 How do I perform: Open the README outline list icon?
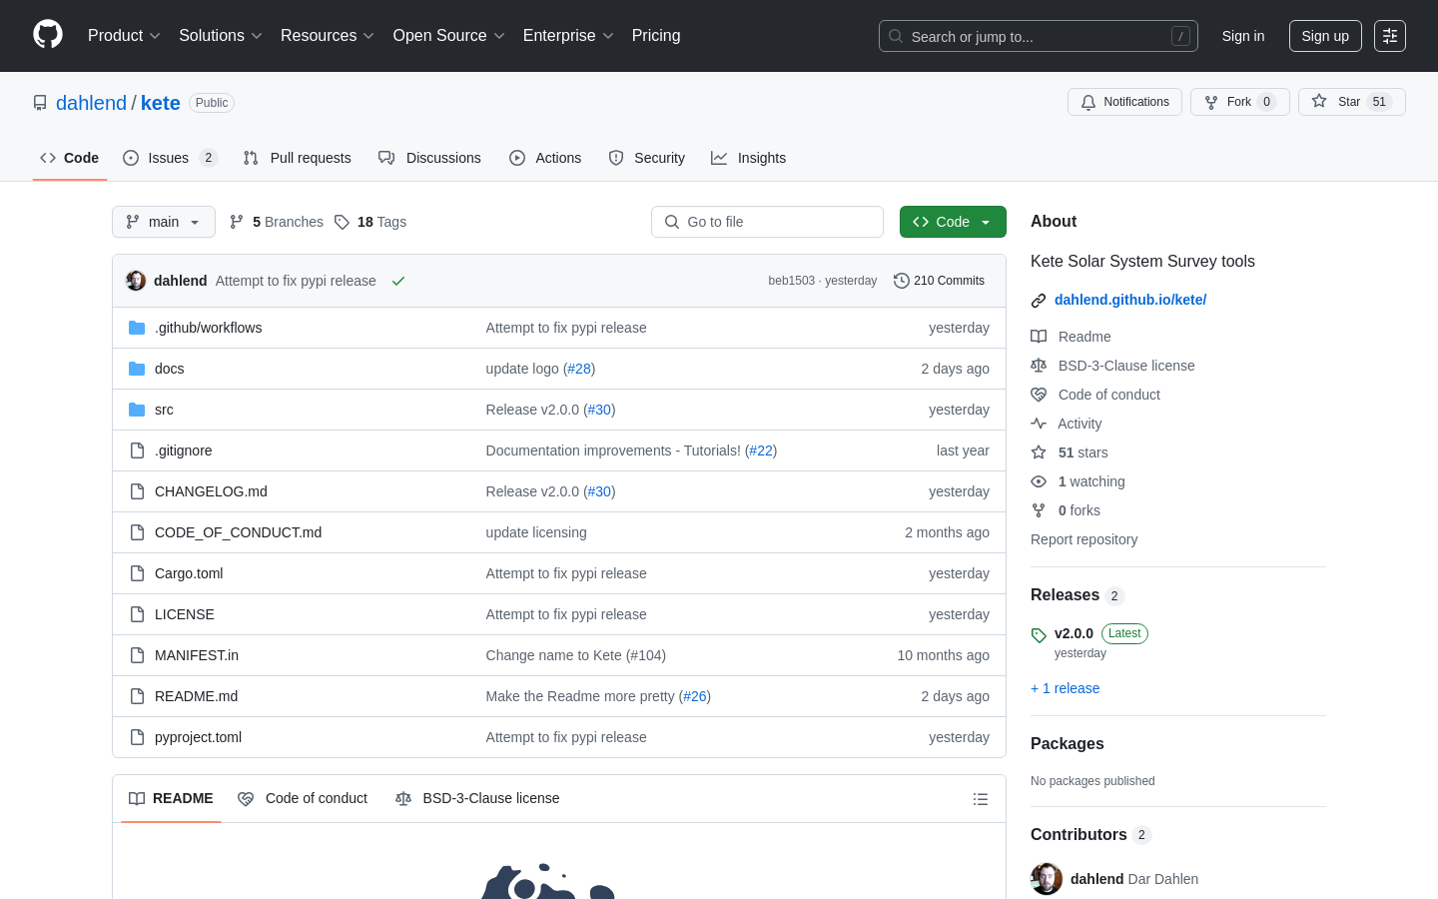pos(981,799)
